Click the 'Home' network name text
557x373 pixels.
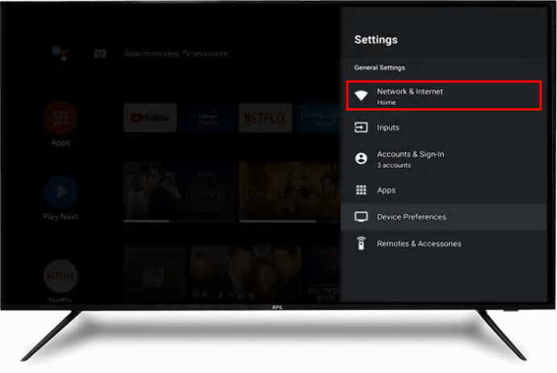pos(387,103)
